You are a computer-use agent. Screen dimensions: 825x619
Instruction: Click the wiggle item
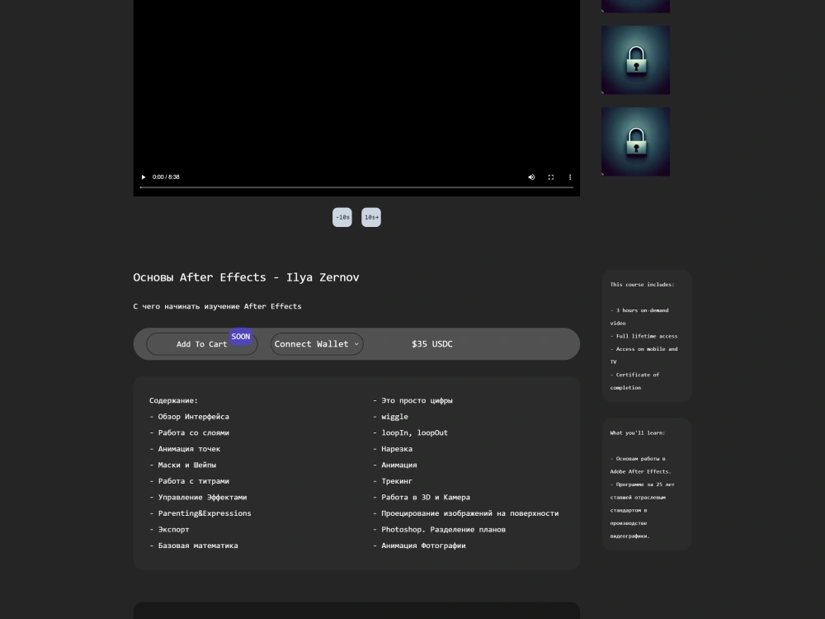(390, 417)
